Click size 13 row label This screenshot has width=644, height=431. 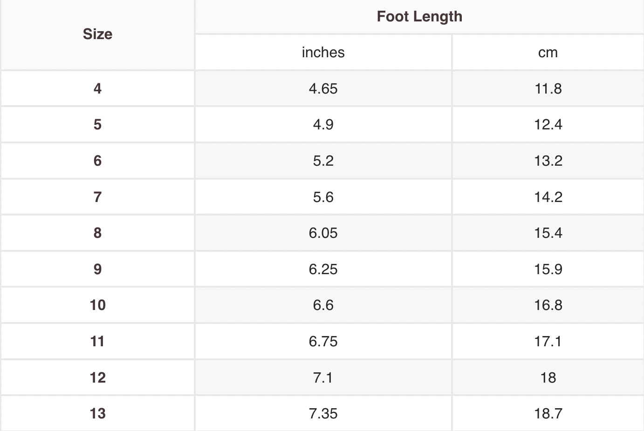click(x=97, y=413)
